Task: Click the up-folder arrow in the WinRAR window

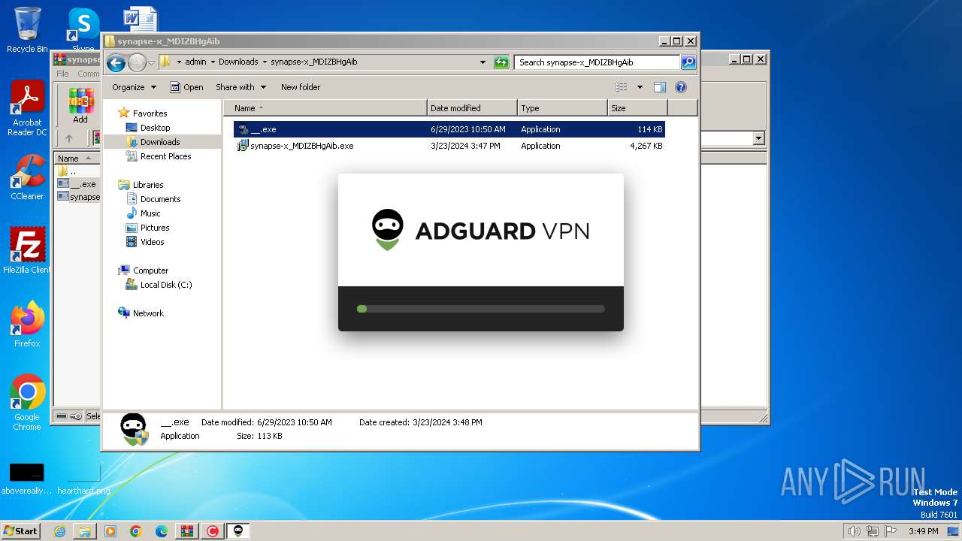Action: pyautogui.click(x=69, y=138)
